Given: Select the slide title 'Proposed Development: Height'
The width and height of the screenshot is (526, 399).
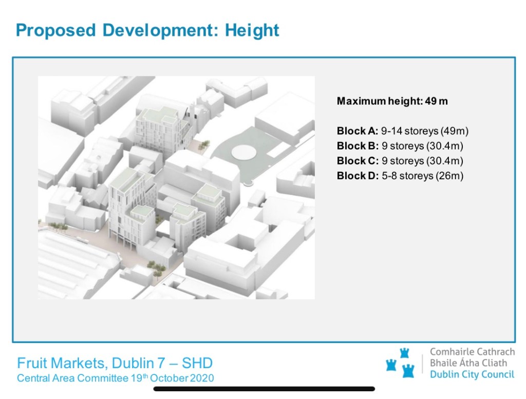Looking at the screenshot, I should coord(147,30).
